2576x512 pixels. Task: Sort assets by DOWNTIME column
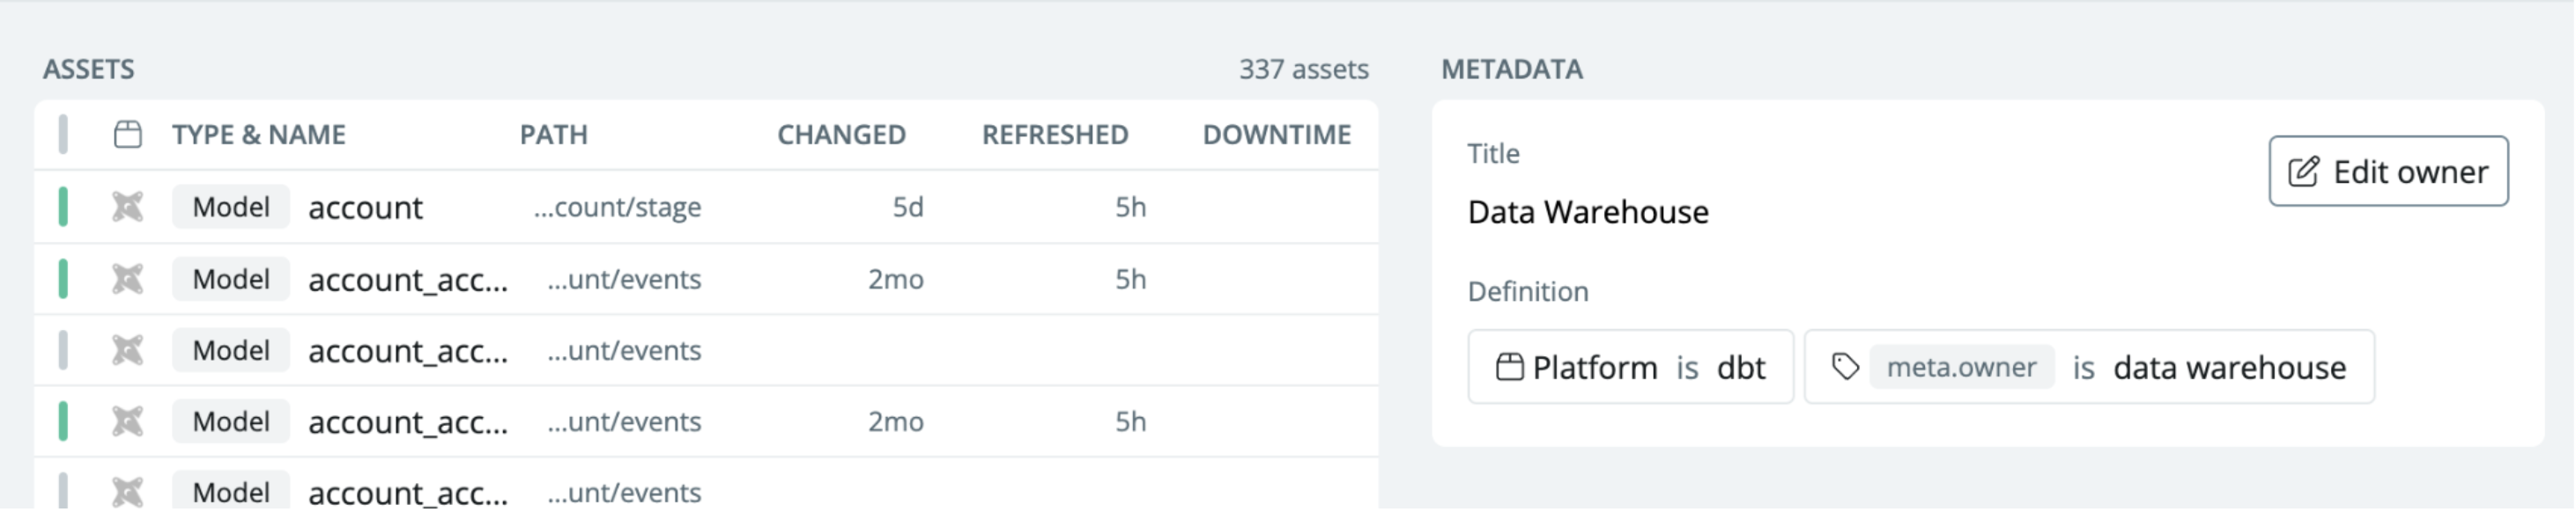click(1276, 135)
